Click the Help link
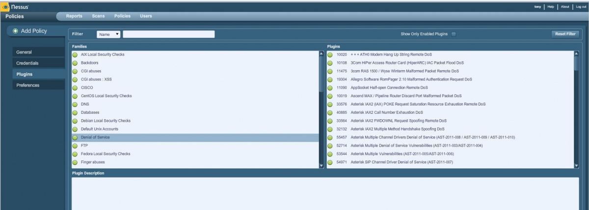Viewport: 589px width, 210px height. tap(551, 7)
